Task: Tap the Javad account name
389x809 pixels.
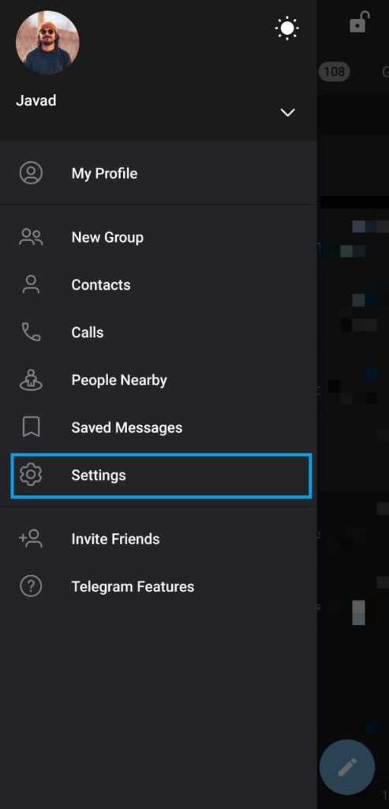Action: coord(36,100)
